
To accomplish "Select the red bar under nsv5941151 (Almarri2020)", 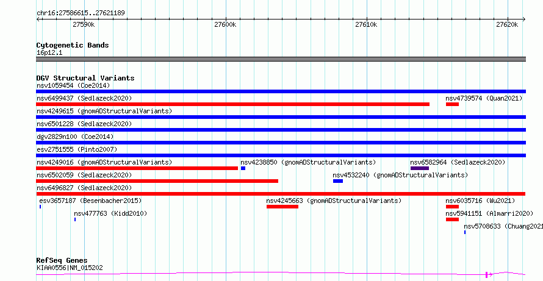I will tap(452, 219).
